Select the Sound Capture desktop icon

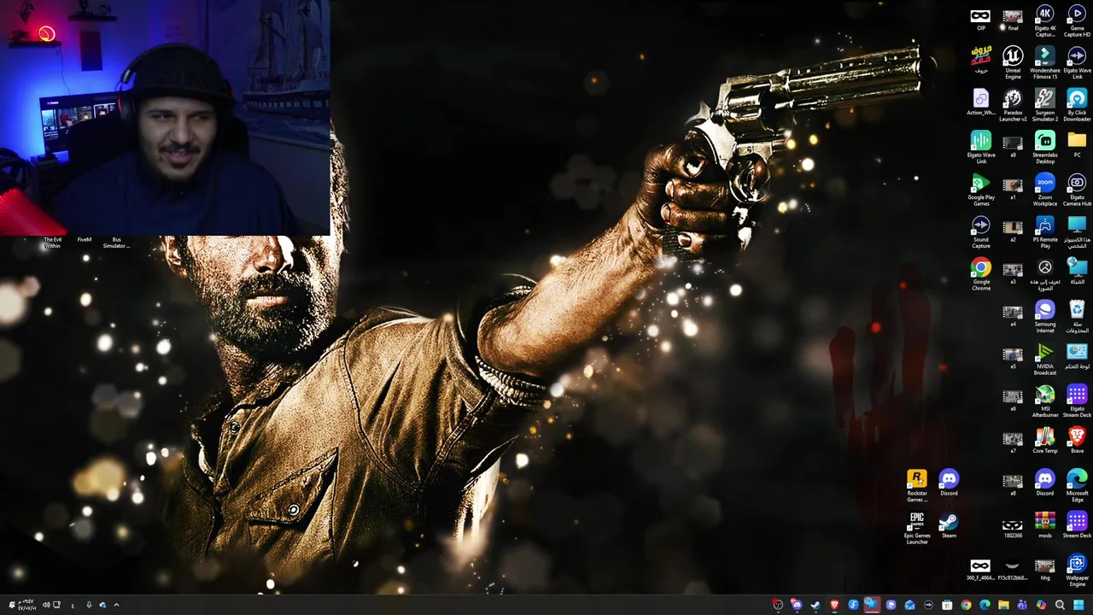(x=981, y=231)
